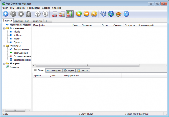Select Неполные+Недавние tree item
Image resolution: width=169 pixels, height=117 pixels.
pyautogui.click(x=20, y=25)
